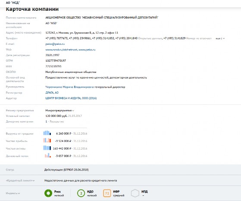Click the green Risk index circle icon
241x201 pixels.
(48, 193)
